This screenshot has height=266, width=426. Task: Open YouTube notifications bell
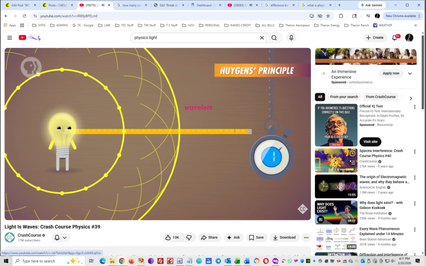pos(395,37)
